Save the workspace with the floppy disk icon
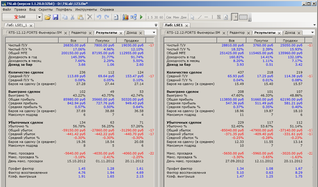The width and height of the screenshot is (318, 187). tap(55, 17)
